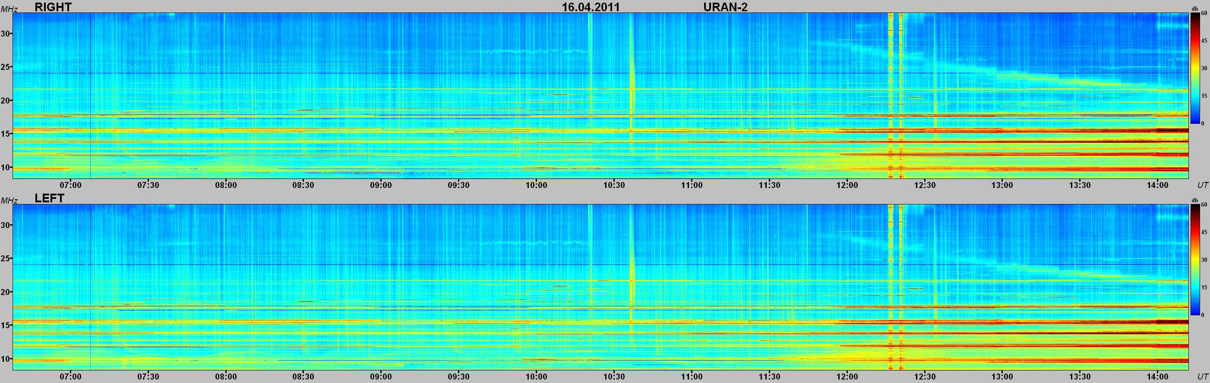
Task: Click the MHz axis label of the RIGHT panel
Action: [9, 9]
